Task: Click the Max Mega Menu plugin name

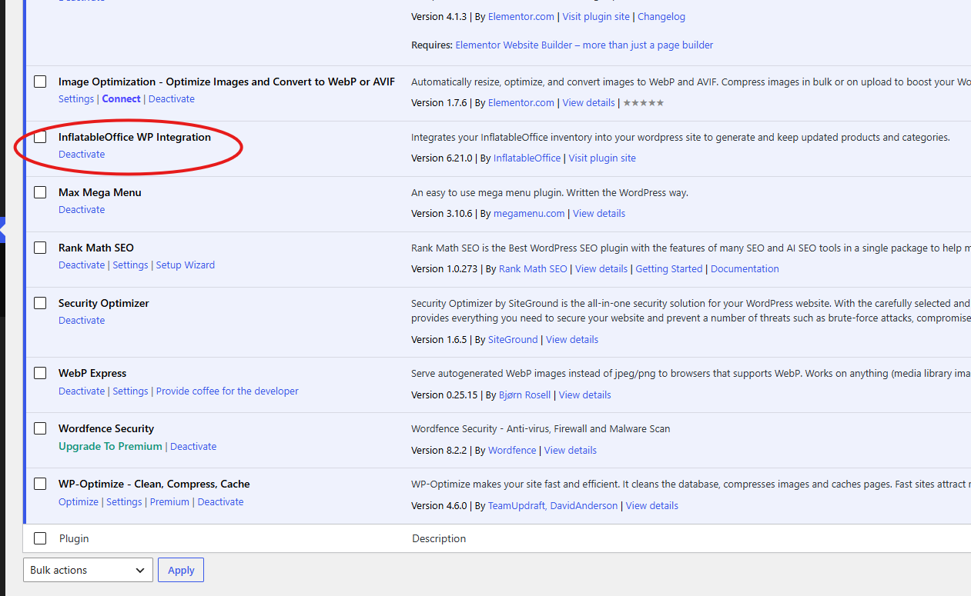Action: point(100,192)
